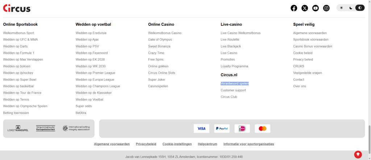Go to Loyalty Programma

[x=234, y=66]
